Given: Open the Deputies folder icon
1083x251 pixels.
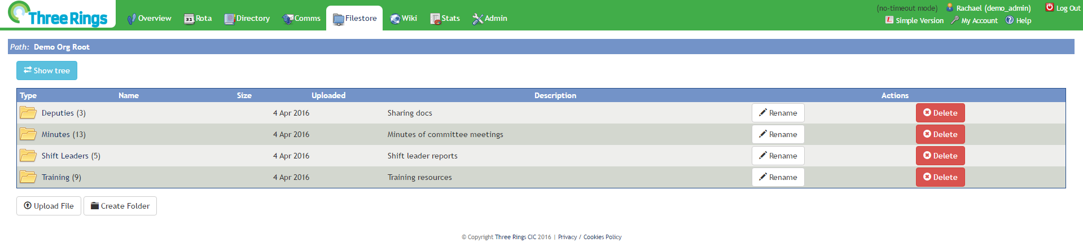Looking at the screenshot, I should 28,113.
